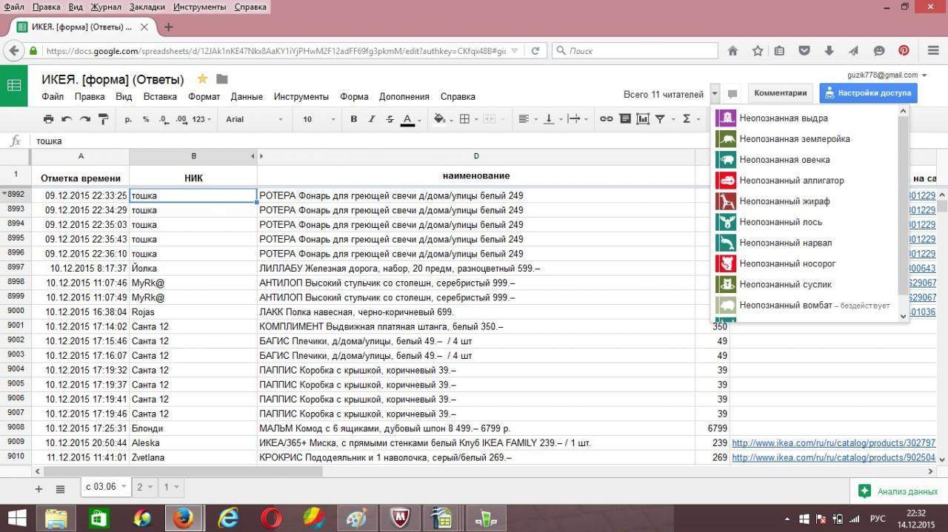Add a new sheet with plus button

click(39, 488)
